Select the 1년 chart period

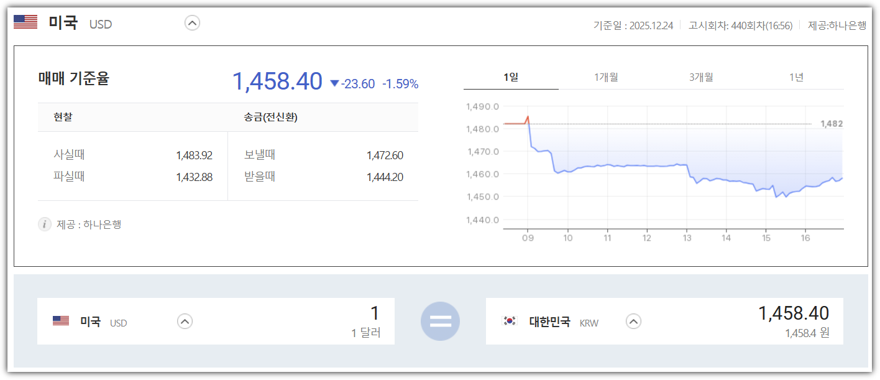click(797, 76)
